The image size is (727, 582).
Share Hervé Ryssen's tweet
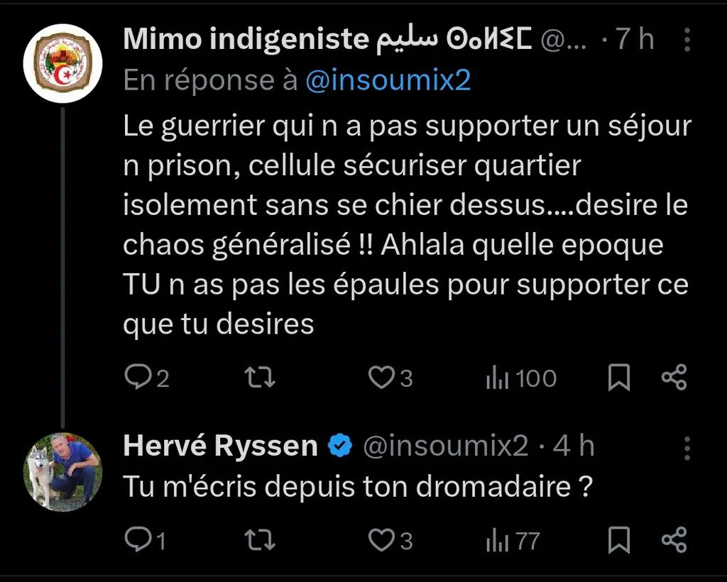coord(674,540)
